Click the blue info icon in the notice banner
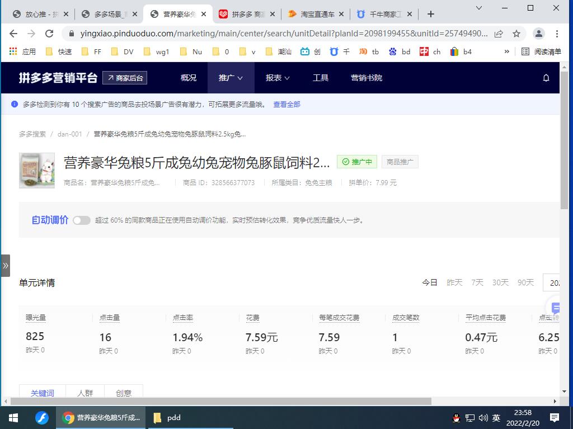The image size is (573, 429). click(x=15, y=105)
